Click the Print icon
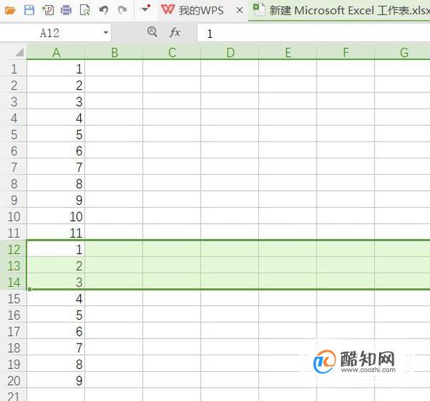The image size is (430, 401). [x=66, y=10]
